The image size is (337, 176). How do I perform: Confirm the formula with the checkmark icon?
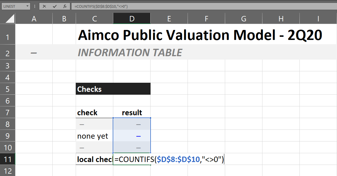click(x=55, y=7)
